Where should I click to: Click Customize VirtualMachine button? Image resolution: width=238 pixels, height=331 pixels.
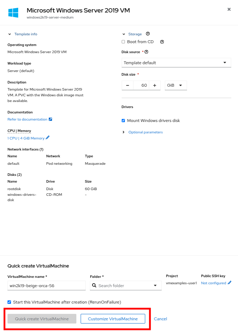click(x=113, y=319)
